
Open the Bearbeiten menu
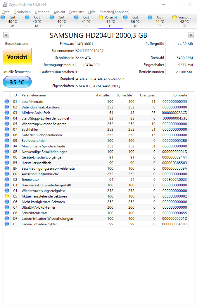point(23,12)
